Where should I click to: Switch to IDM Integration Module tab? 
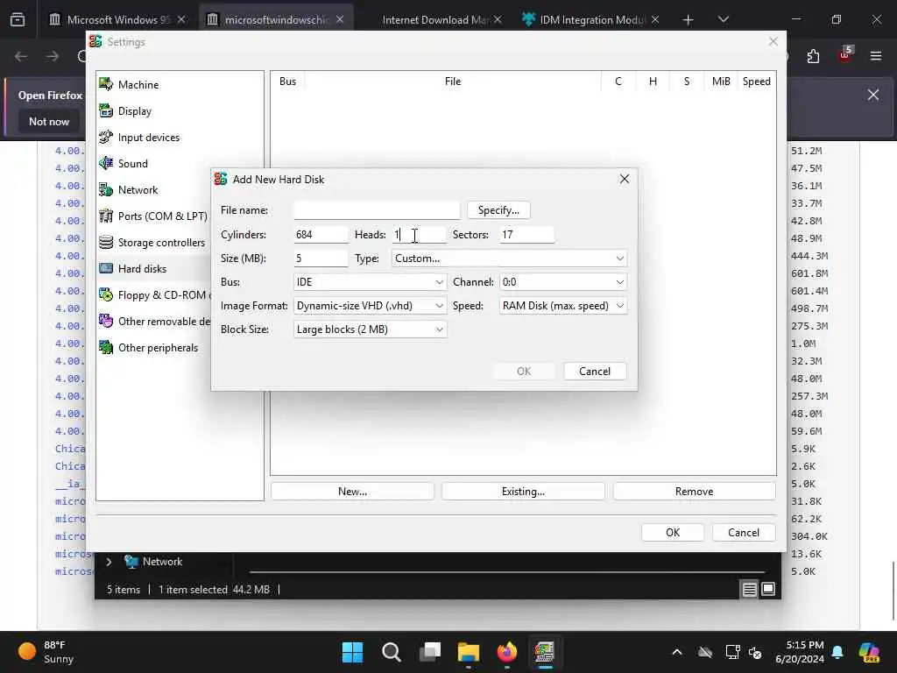point(591,19)
